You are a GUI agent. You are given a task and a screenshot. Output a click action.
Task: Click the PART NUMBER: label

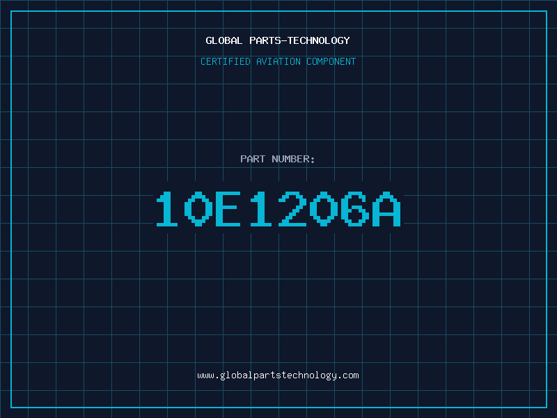(277, 159)
